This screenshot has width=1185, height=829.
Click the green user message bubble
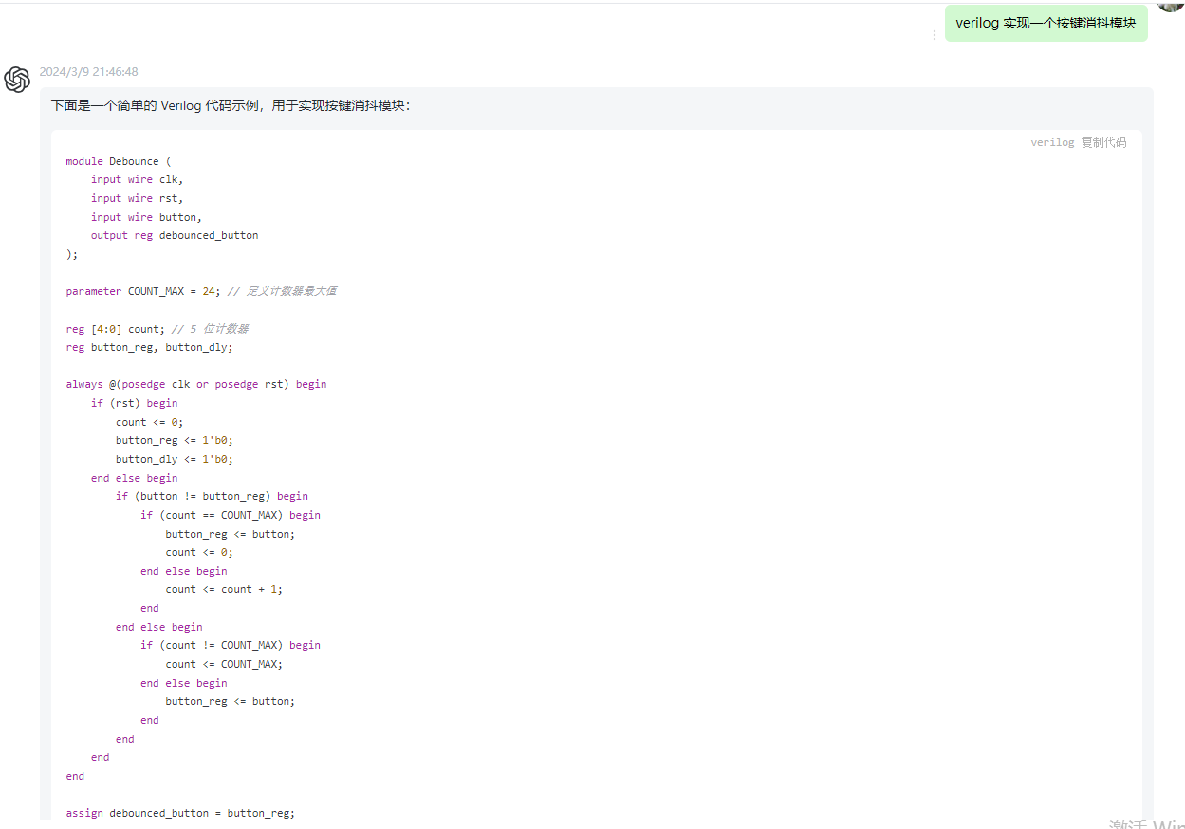(1046, 24)
